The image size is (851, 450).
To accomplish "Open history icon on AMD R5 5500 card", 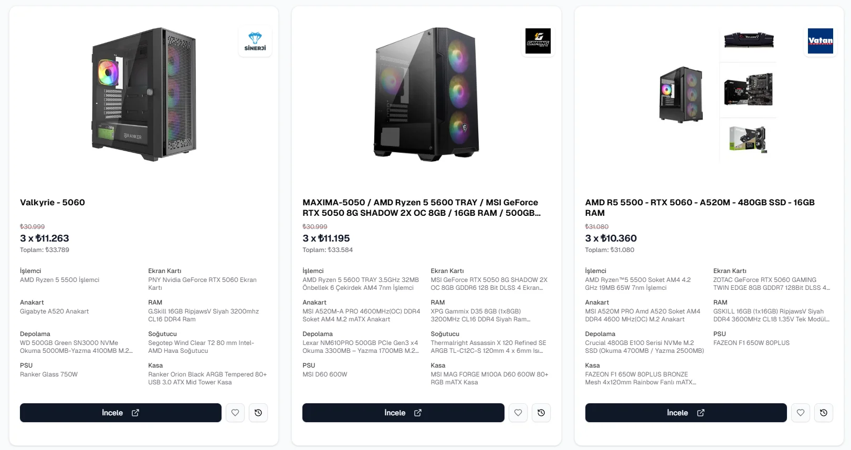I will (824, 413).
